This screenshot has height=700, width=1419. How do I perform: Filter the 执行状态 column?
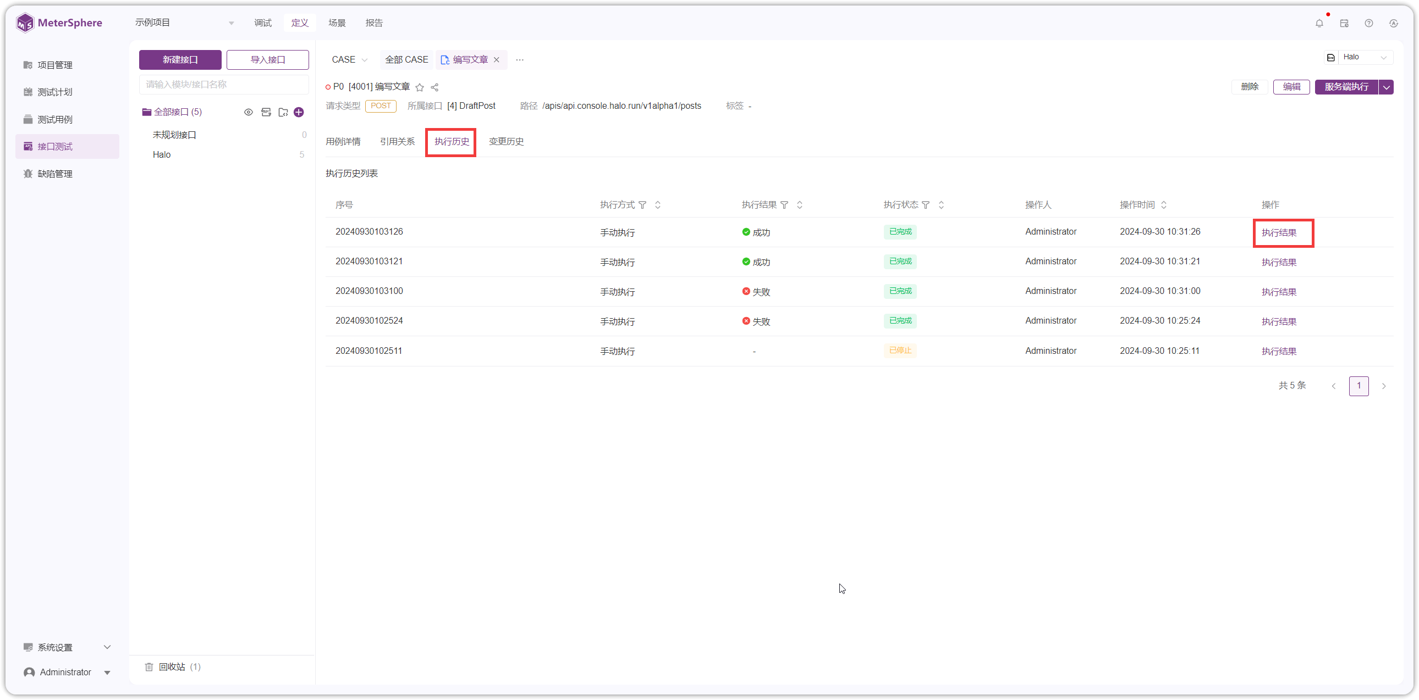click(926, 205)
